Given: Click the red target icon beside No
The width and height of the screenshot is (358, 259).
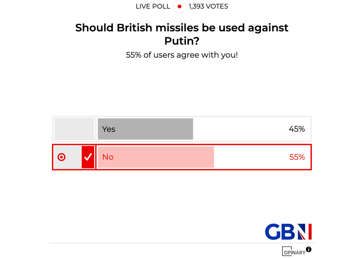Looking at the screenshot, I should (62, 157).
